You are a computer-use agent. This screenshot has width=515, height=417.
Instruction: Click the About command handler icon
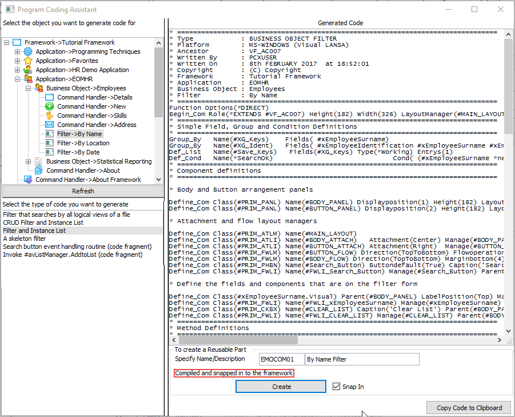tap(39, 170)
